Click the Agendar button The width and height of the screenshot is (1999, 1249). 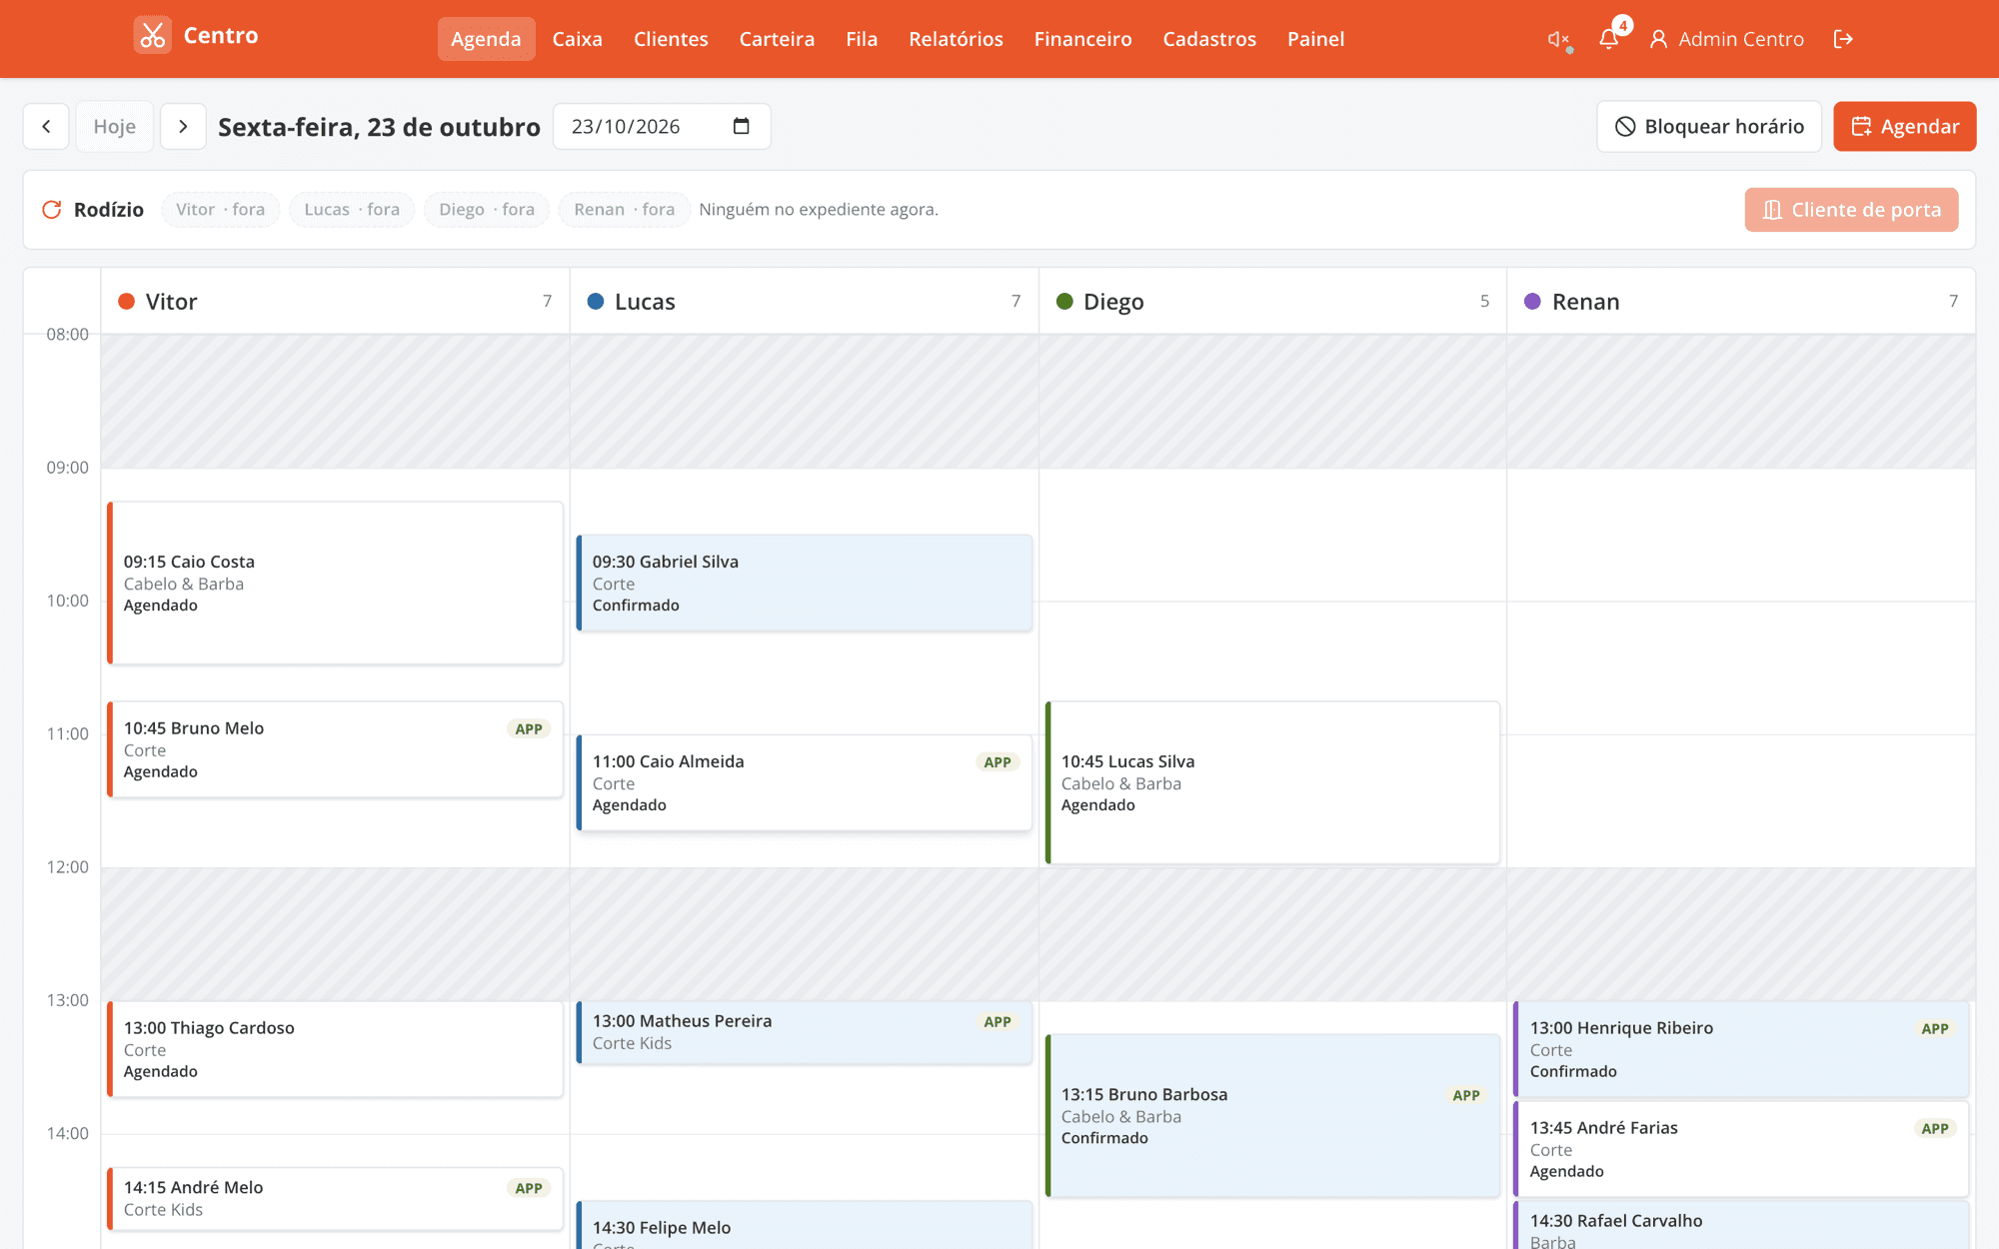tap(1904, 127)
